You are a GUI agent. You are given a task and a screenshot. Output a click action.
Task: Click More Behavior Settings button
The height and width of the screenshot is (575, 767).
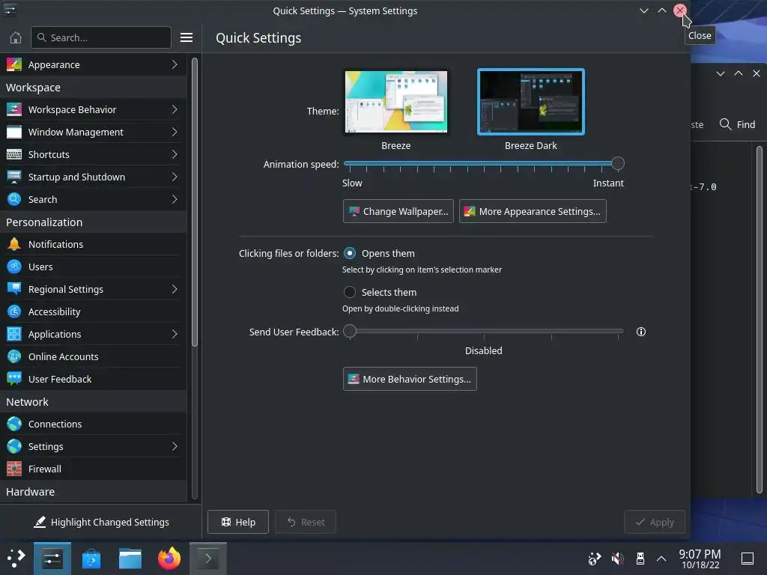410,379
